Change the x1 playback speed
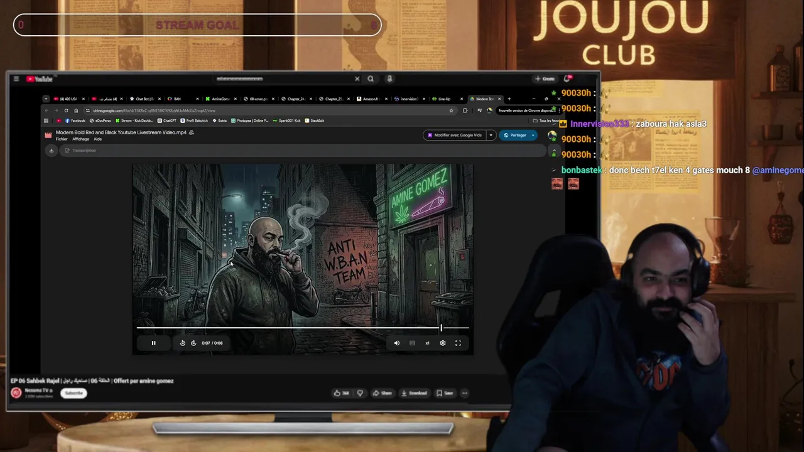 (x=427, y=343)
